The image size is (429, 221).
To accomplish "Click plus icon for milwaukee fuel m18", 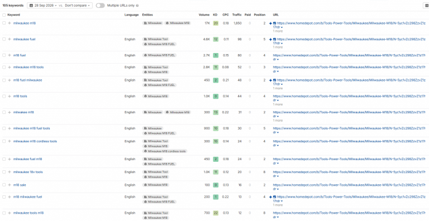I will [9, 159].
